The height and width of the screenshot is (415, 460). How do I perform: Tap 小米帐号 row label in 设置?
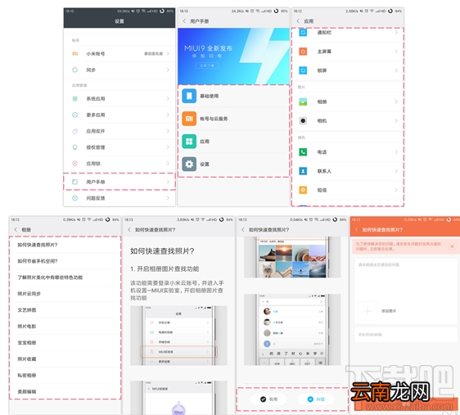pyautogui.click(x=95, y=54)
